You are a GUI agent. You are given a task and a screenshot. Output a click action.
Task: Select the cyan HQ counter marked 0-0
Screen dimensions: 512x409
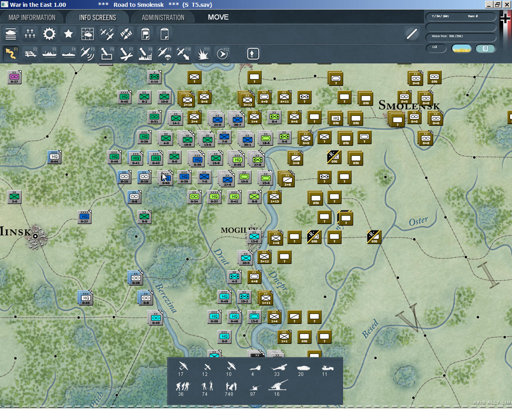point(224,337)
